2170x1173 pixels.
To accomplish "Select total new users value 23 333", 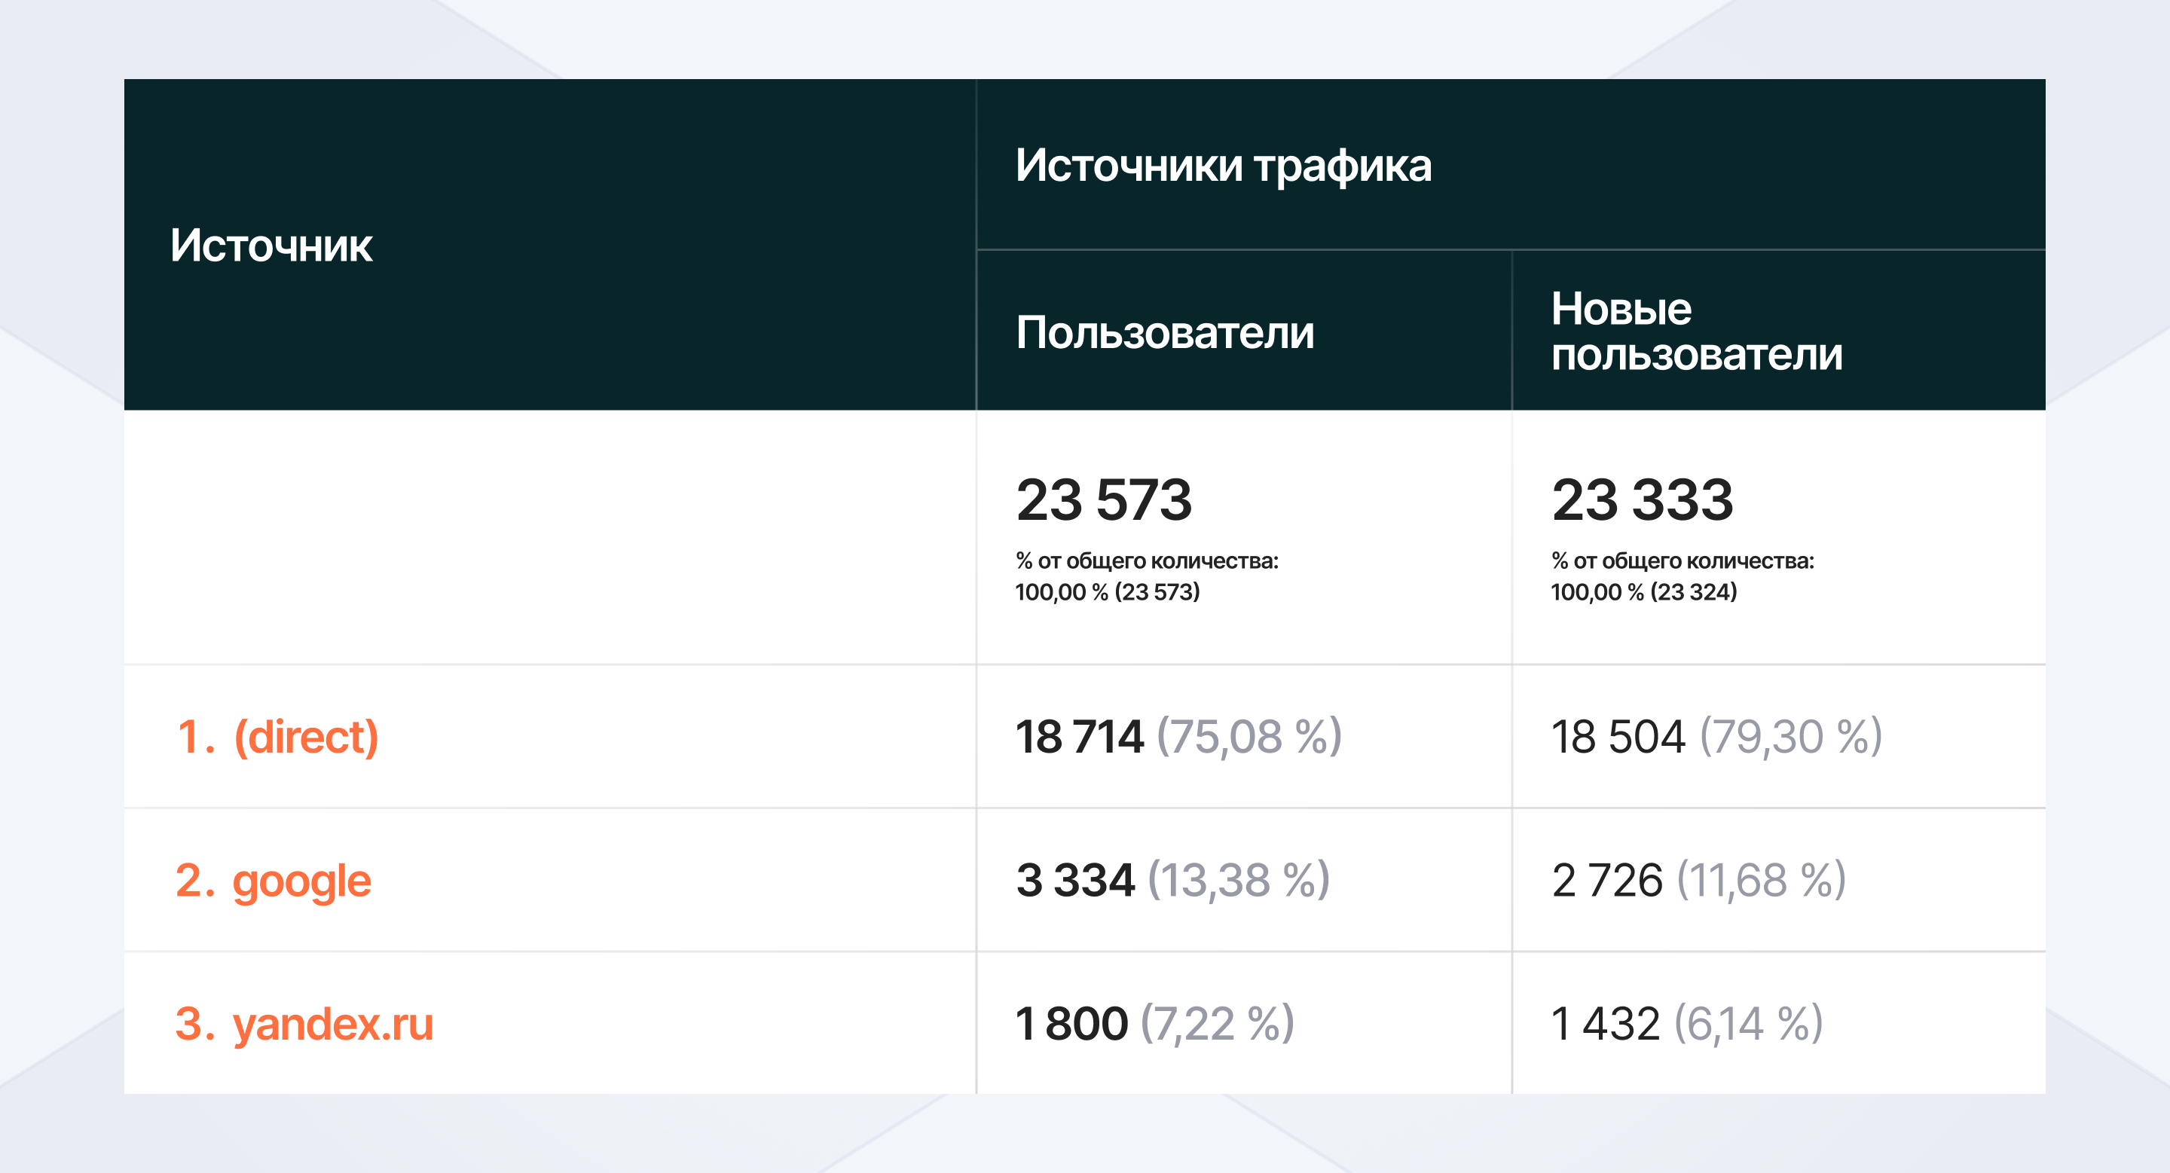I will (x=1642, y=499).
